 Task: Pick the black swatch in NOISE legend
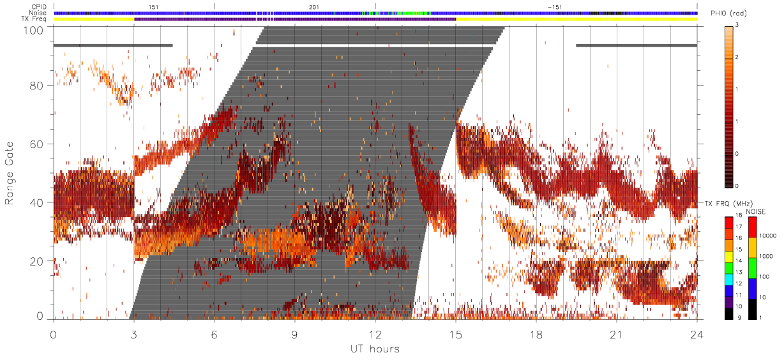[752, 309]
